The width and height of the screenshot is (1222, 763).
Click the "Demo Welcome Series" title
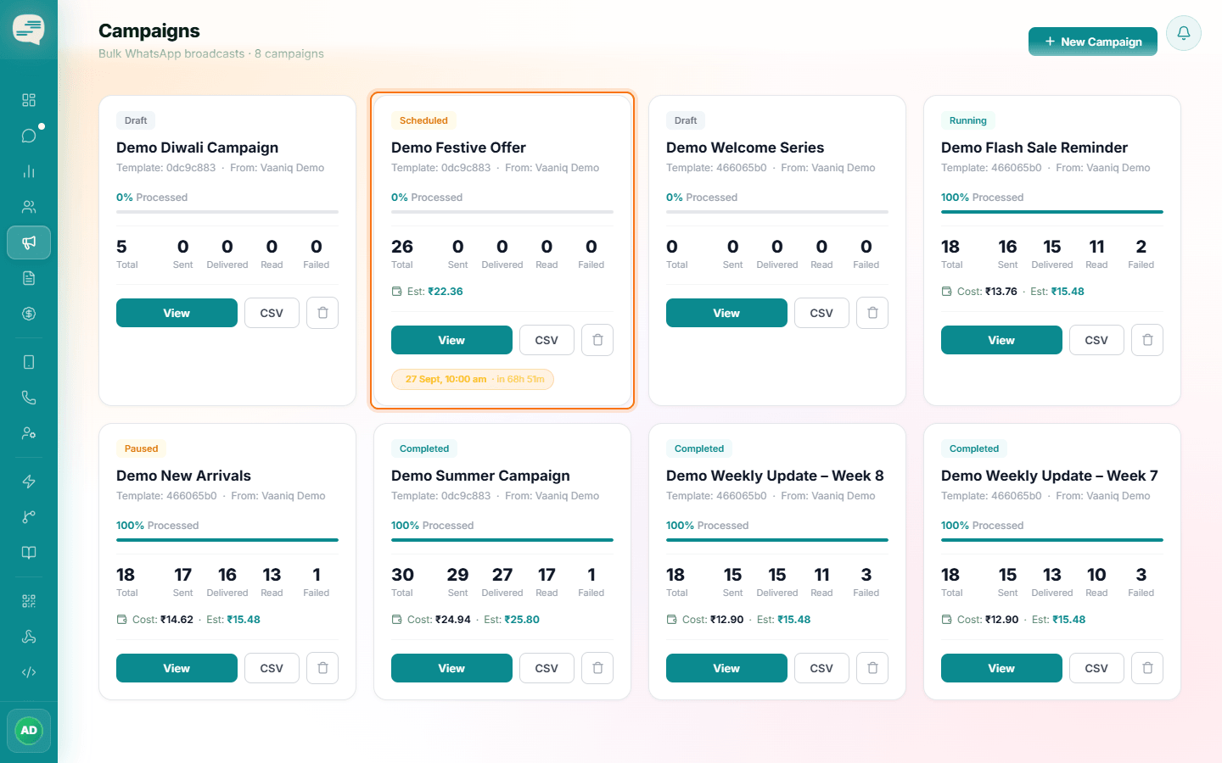[745, 148]
